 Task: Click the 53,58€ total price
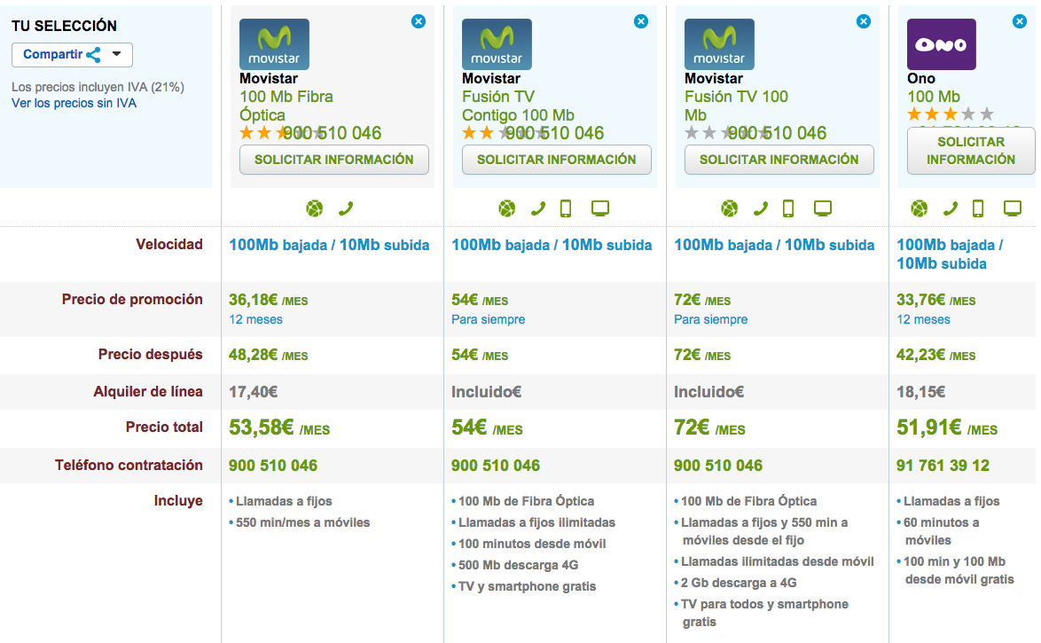[278, 427]
